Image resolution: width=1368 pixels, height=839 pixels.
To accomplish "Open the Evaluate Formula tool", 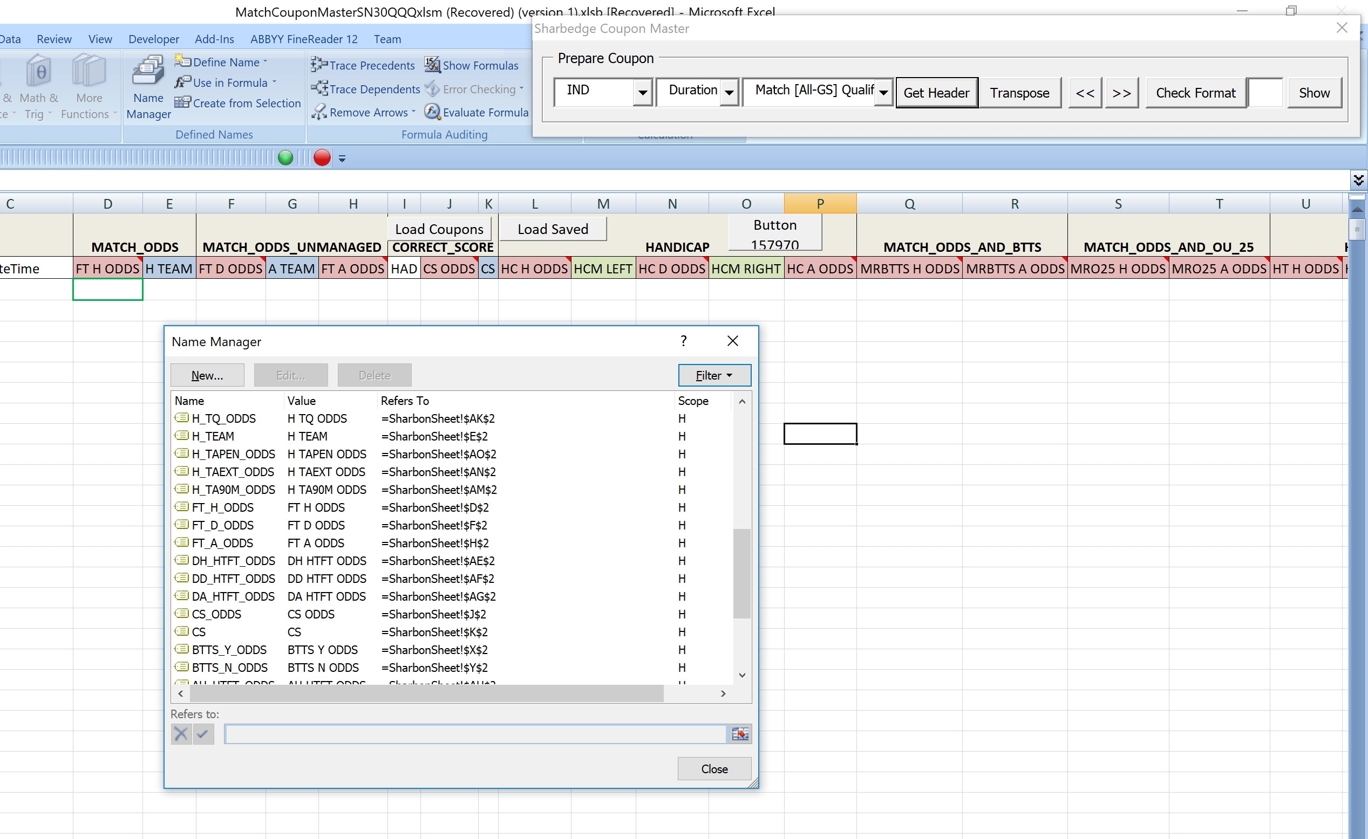I will click(432, 112).
